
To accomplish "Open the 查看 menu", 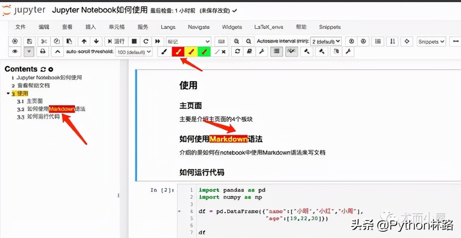I will tap(67, 27).
